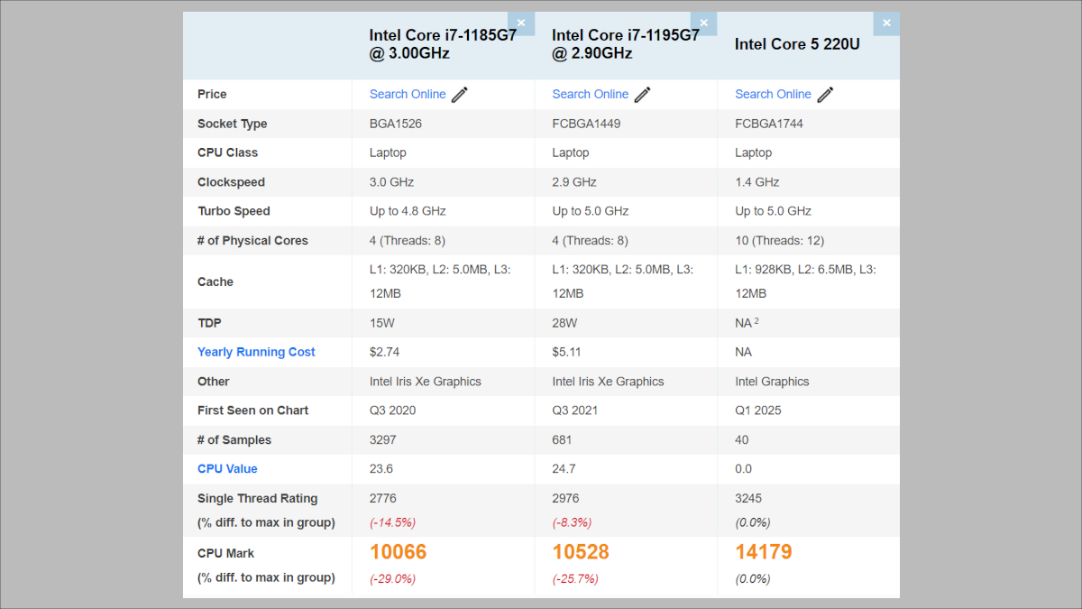The height and width of the screenshot is (609, 1082).
Task: Click the footnote 2 superscript beside TDP NA
Action: click(x=756, y=321)
